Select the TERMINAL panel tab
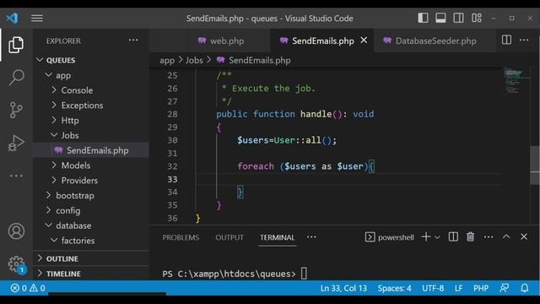540x304 pixels. (278, 237)
